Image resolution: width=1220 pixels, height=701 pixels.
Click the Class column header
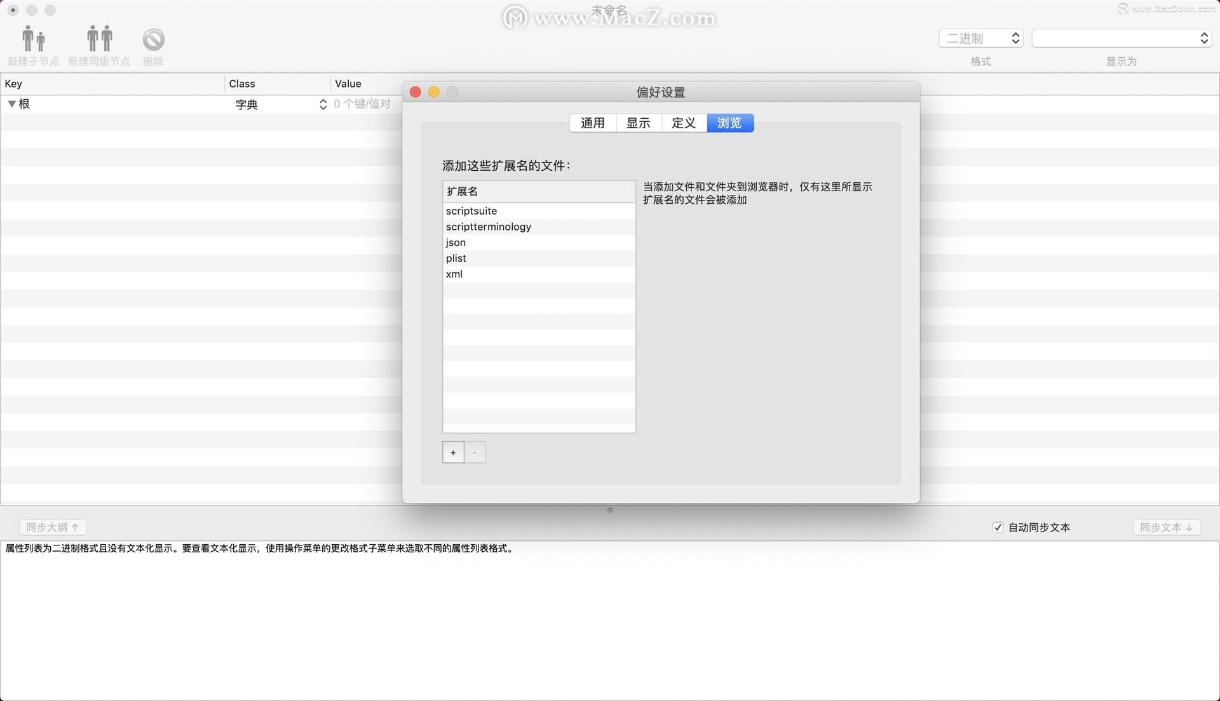[278, 84]
